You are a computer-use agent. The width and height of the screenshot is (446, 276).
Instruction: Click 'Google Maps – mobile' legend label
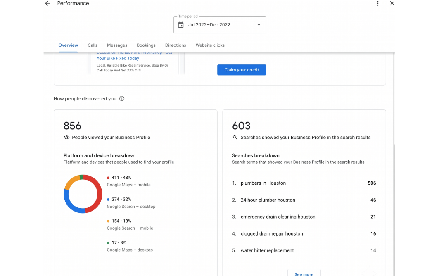pos(128,185)
